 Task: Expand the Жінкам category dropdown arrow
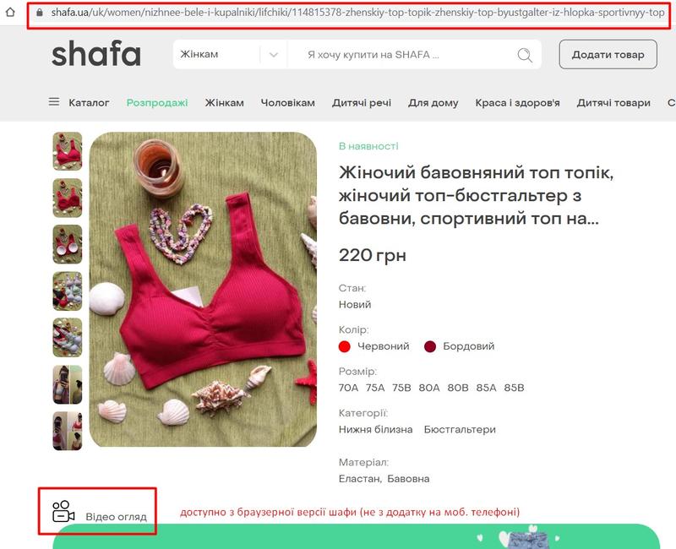click(x=273, y=55)
